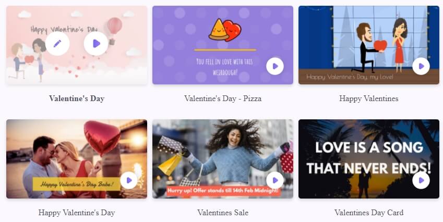This screenshot has height=222, width=443.
Task: Play the Happy Valentines proposal template
Action: (x=421, y=66)
